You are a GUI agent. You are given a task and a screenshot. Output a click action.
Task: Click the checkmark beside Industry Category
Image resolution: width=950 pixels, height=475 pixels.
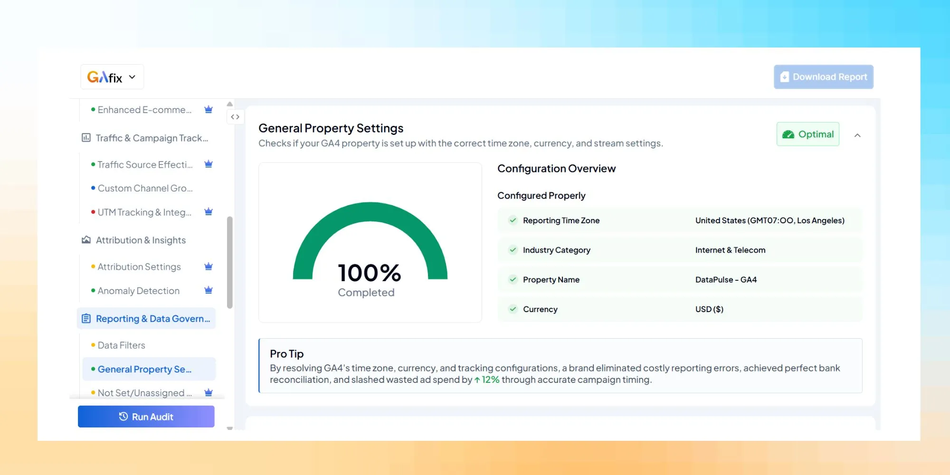[513, 249]
